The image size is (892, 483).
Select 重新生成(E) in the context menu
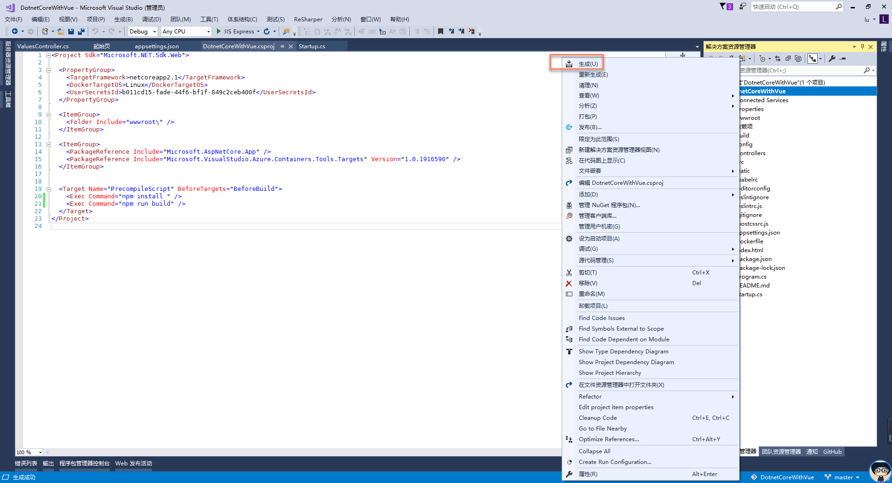(650, 75)
